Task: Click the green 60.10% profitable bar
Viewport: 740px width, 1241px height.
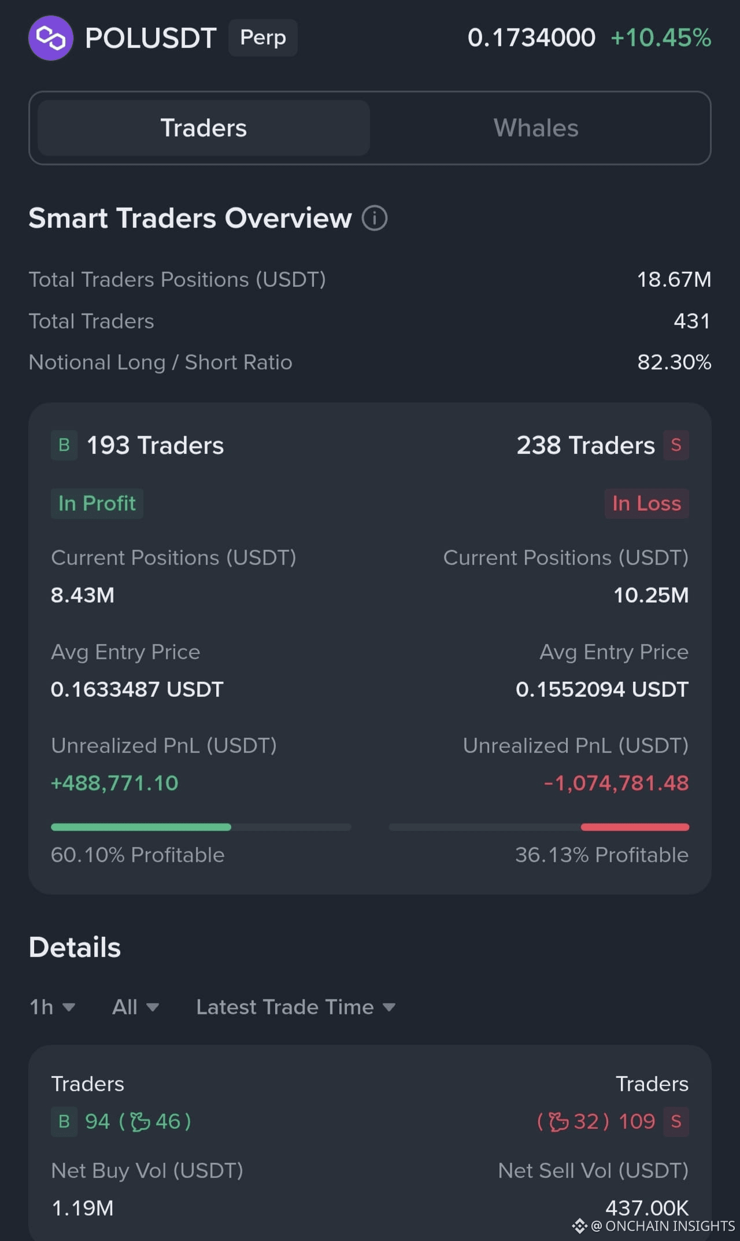Action: (141, 828)
